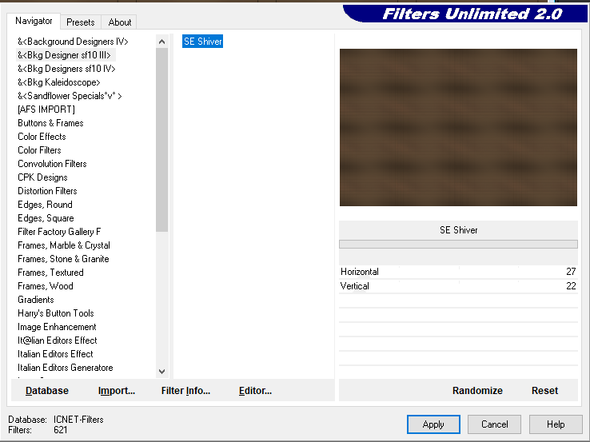The height and width of the screenshot is (442, 590).
Task: Randomize filter settings
Action: click(477, 391)
